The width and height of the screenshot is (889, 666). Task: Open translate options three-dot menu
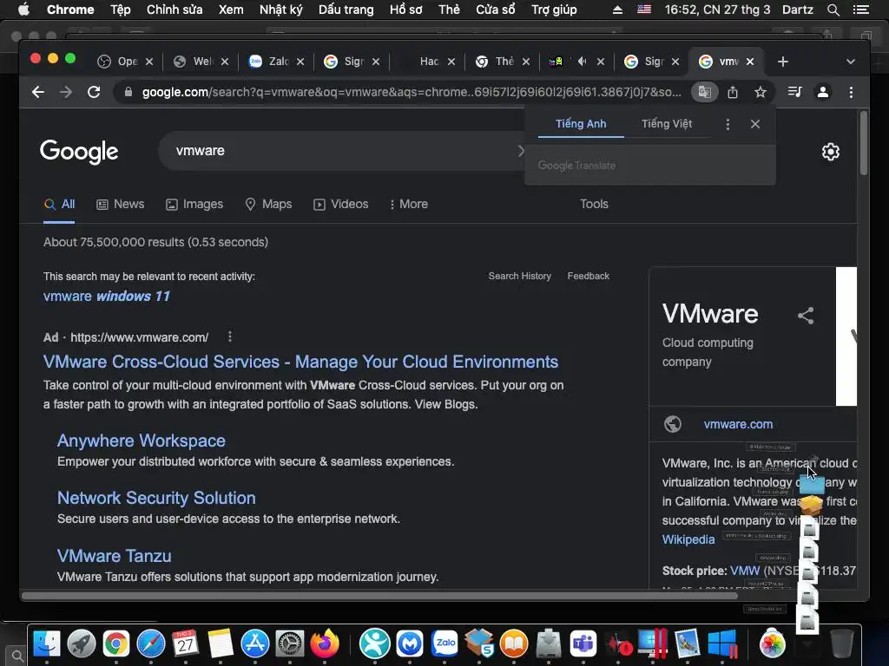728,124
